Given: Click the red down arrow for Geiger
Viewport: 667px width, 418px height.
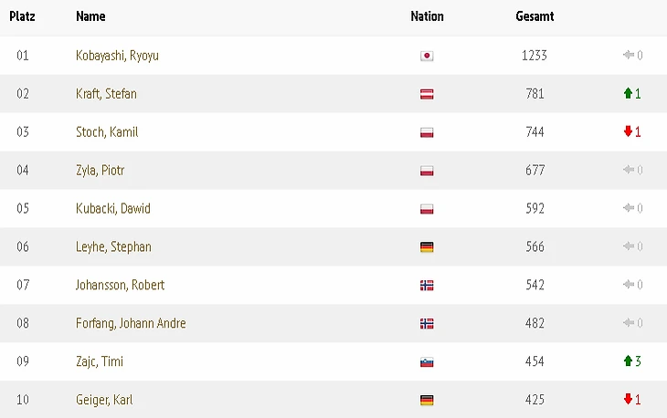Looking at the screenshot, I should tap(628, 401).
